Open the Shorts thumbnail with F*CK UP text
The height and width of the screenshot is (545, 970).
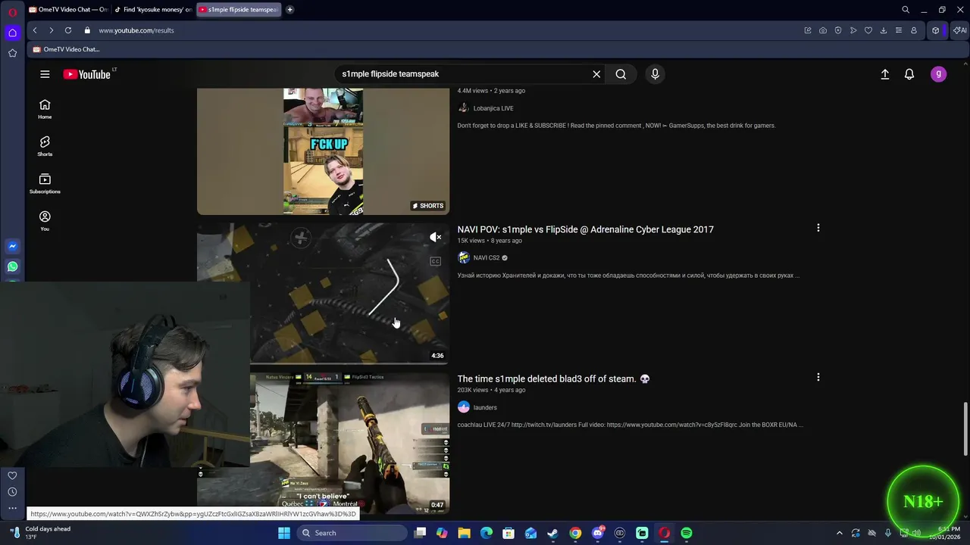323,151
